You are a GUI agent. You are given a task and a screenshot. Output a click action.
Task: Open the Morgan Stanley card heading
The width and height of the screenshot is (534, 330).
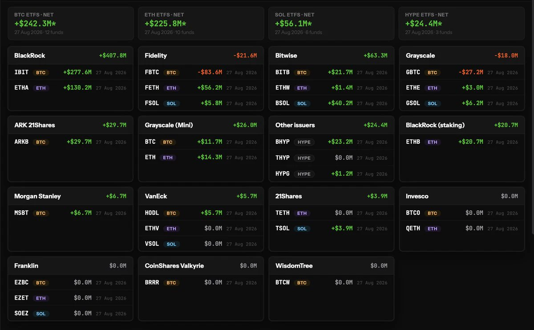point(37,196)
